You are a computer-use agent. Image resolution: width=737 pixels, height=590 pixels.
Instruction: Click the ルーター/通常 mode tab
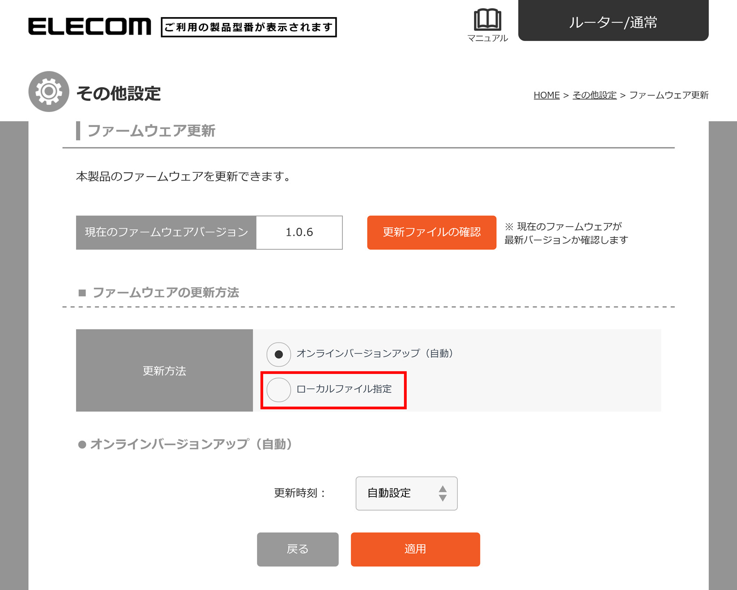coord(613,21)
